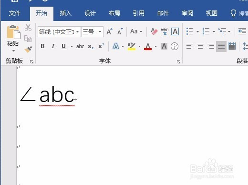Viewport: 248px width, 185px height.
Task: Open the 字体 dialog launcher
Action: pyautogui.click(x=178, y=62)
